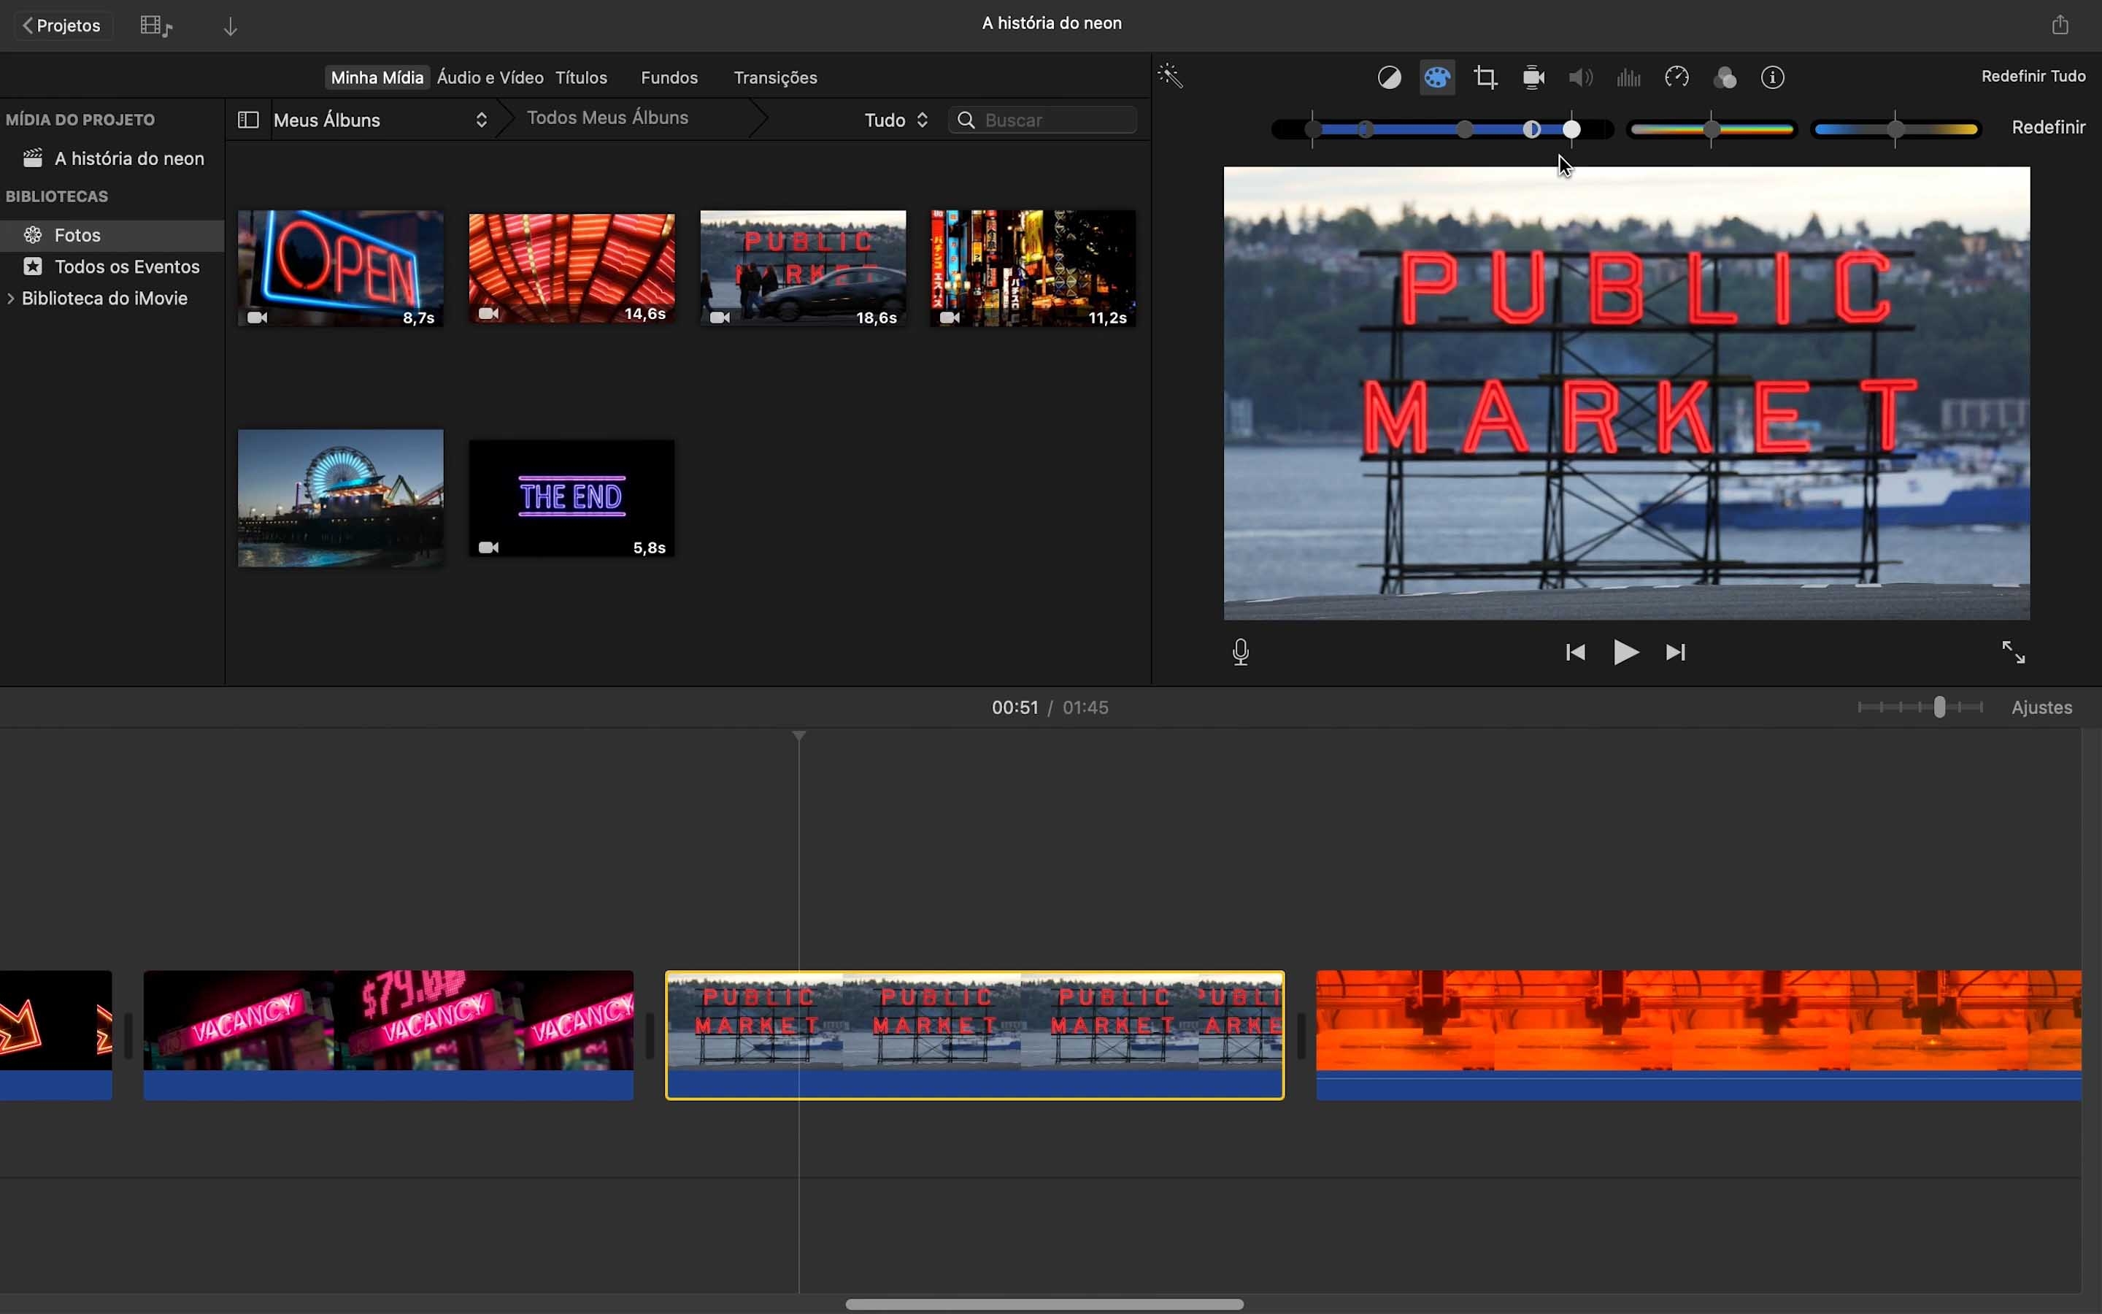Open the media browser filmstrip icon

click(156, 26)
